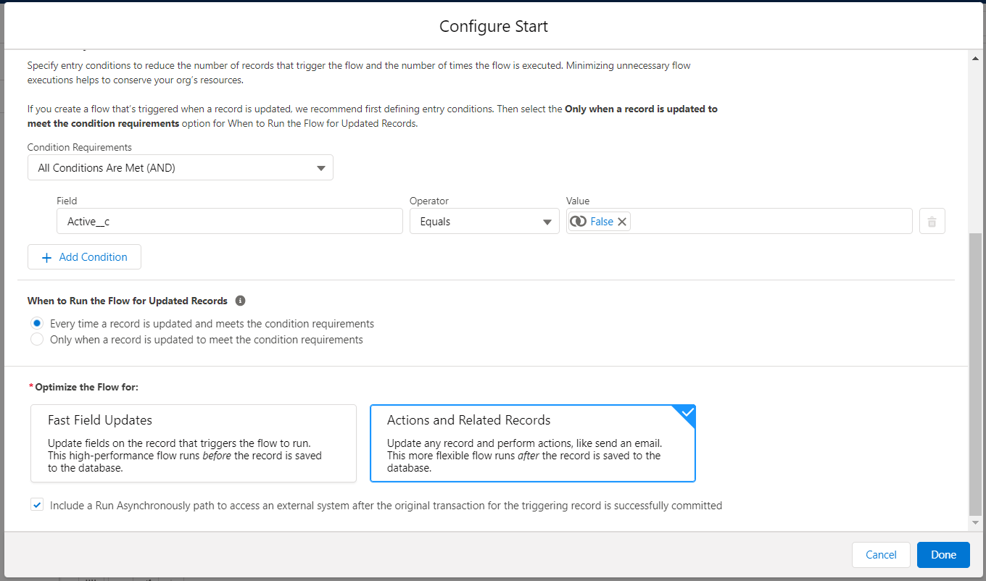Delete the condition row using the trash icon
986x581 pixels.
932,221
